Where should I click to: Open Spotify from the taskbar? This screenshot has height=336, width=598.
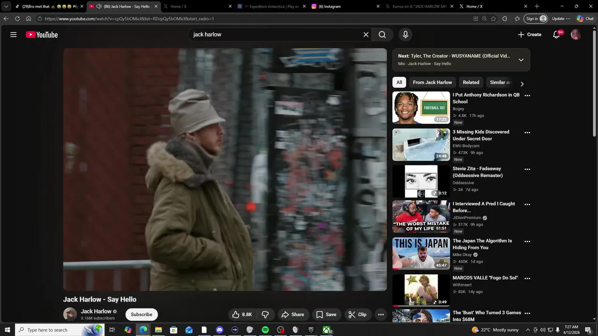[x=265, y=330]
